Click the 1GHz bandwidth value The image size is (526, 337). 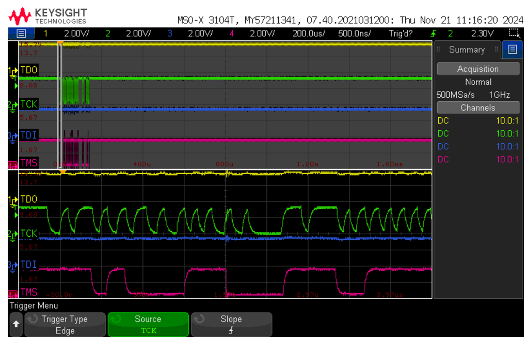click(499, 95)
